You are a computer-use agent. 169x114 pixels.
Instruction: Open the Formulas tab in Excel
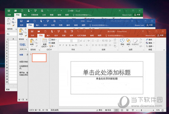point(44,15)
